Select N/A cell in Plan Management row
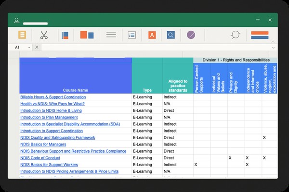This screenshot has width=289, height=192. point(178,118)
